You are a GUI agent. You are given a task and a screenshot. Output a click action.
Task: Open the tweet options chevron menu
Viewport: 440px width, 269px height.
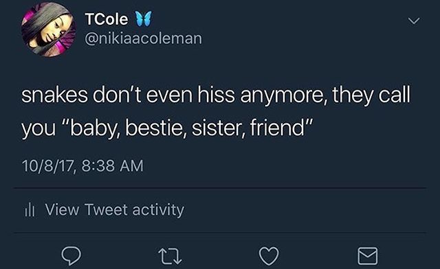(414, 21)
